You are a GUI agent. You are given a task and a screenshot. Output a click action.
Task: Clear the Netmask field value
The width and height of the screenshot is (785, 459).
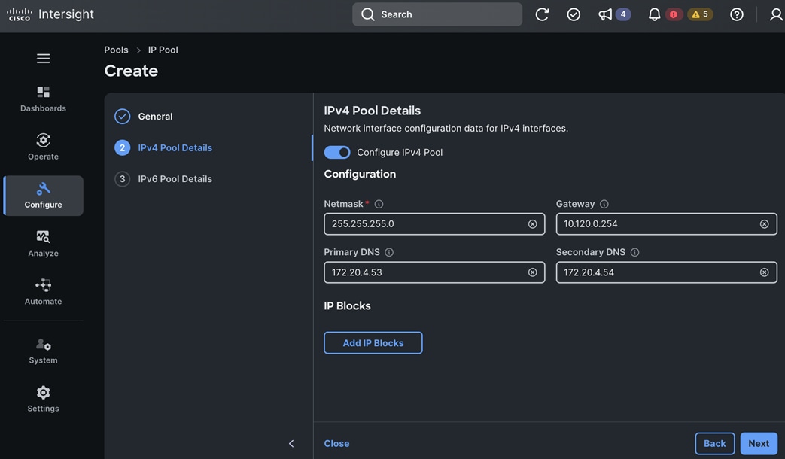[x=533, y=224]
